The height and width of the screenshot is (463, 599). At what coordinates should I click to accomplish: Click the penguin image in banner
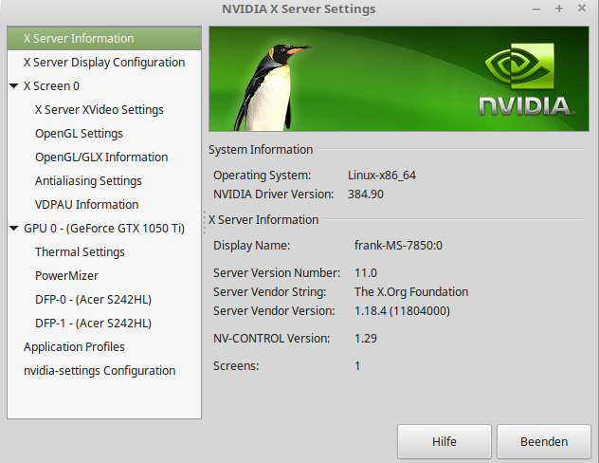click(272, 87)
